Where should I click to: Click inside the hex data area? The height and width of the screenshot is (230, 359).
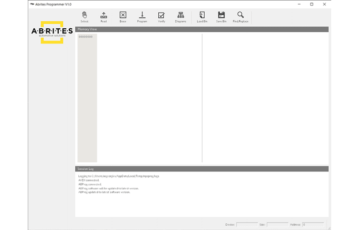coord(149,96)
